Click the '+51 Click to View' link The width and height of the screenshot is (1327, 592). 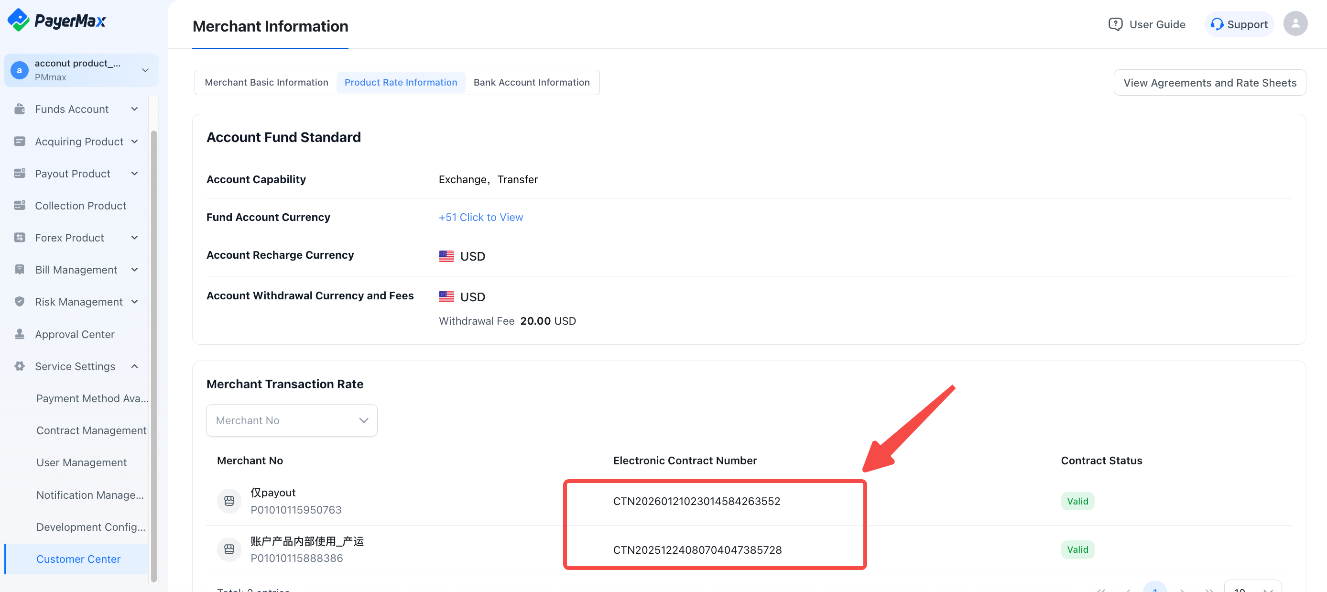[480, 217]
